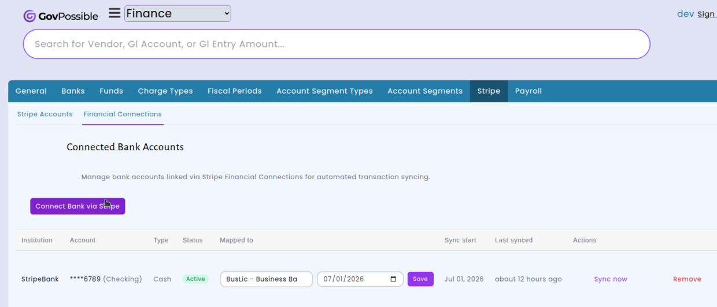Click Sync now for StripeBank
Image resolution: width=717 pixels, height=307 pixels.
(x=611, y=279)
